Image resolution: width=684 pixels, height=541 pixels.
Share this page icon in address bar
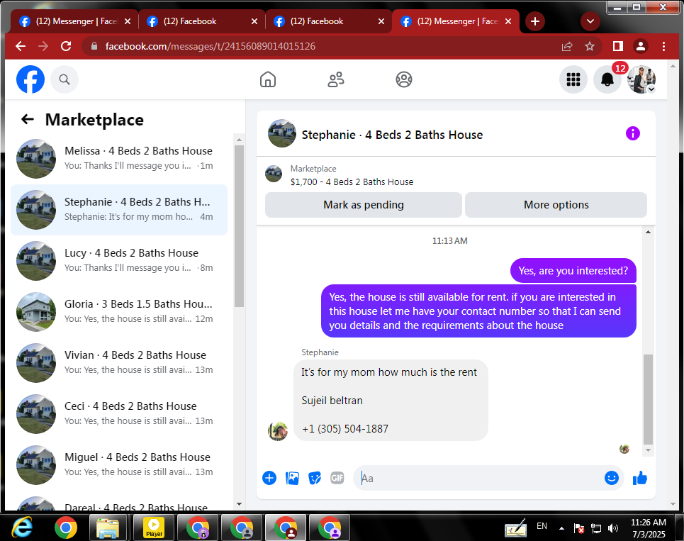point(567,46)
